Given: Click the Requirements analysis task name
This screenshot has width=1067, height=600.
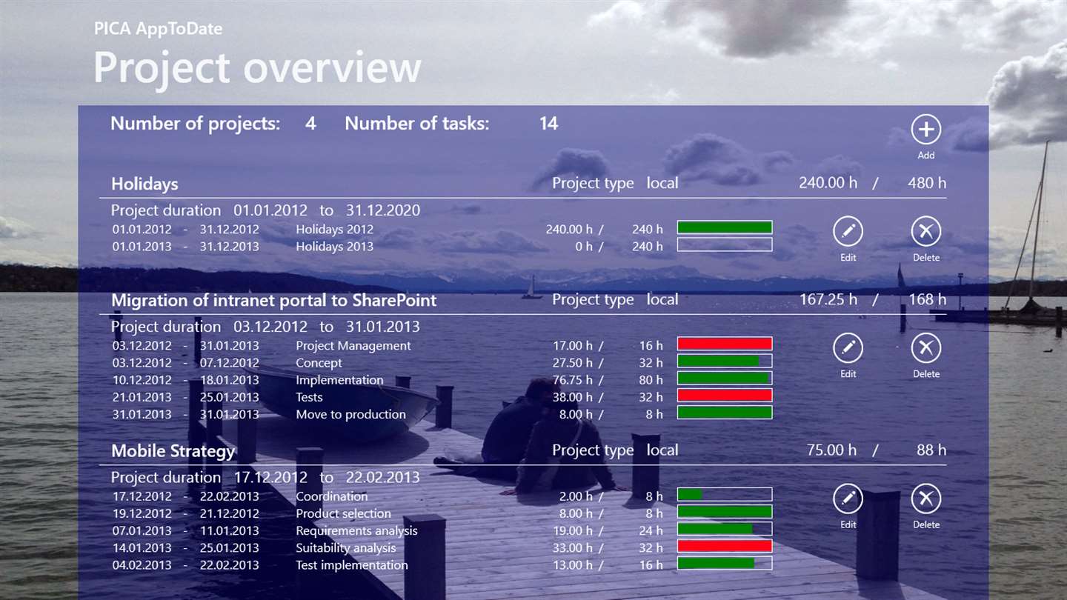Looking at the screenshot, I should (x=356, y=531).
